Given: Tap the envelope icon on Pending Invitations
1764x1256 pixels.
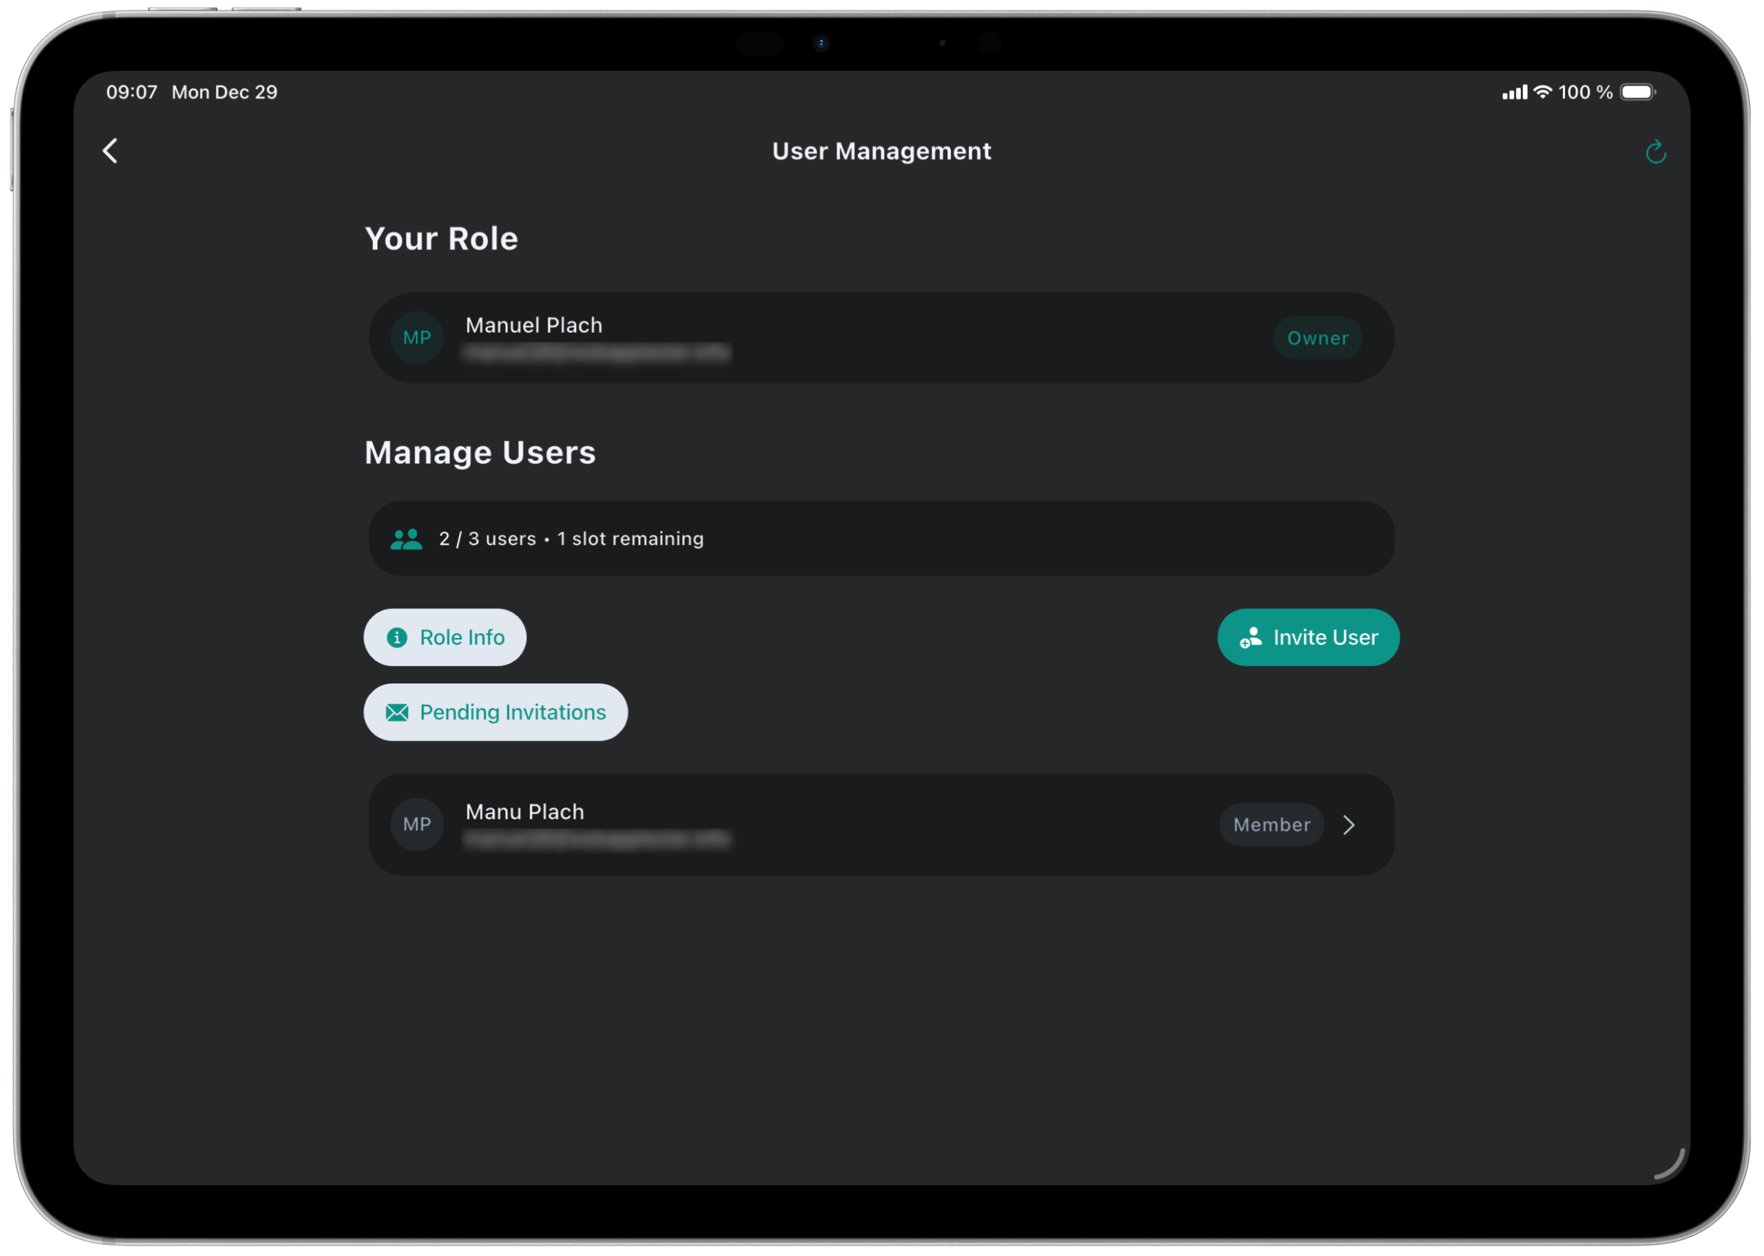Looking at the screenshot, I should (397, 712).
